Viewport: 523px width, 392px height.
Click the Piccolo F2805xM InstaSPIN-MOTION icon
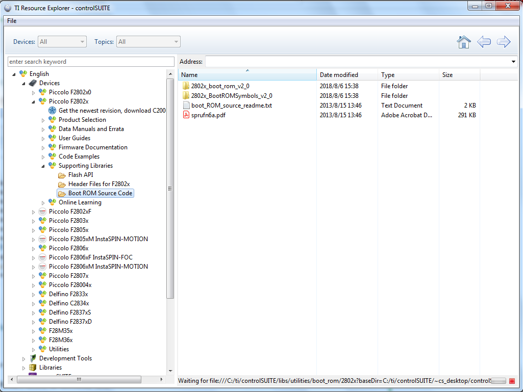(42, 239)
